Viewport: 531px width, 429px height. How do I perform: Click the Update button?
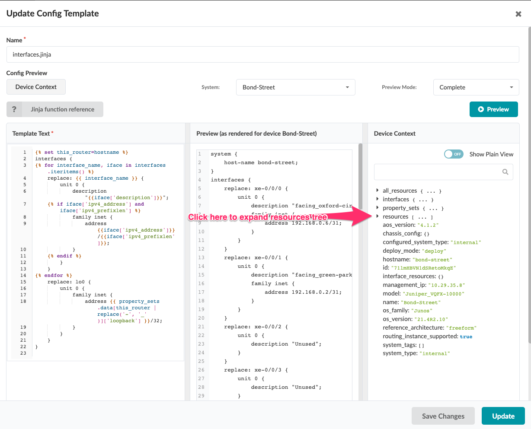tap(503, 416)
